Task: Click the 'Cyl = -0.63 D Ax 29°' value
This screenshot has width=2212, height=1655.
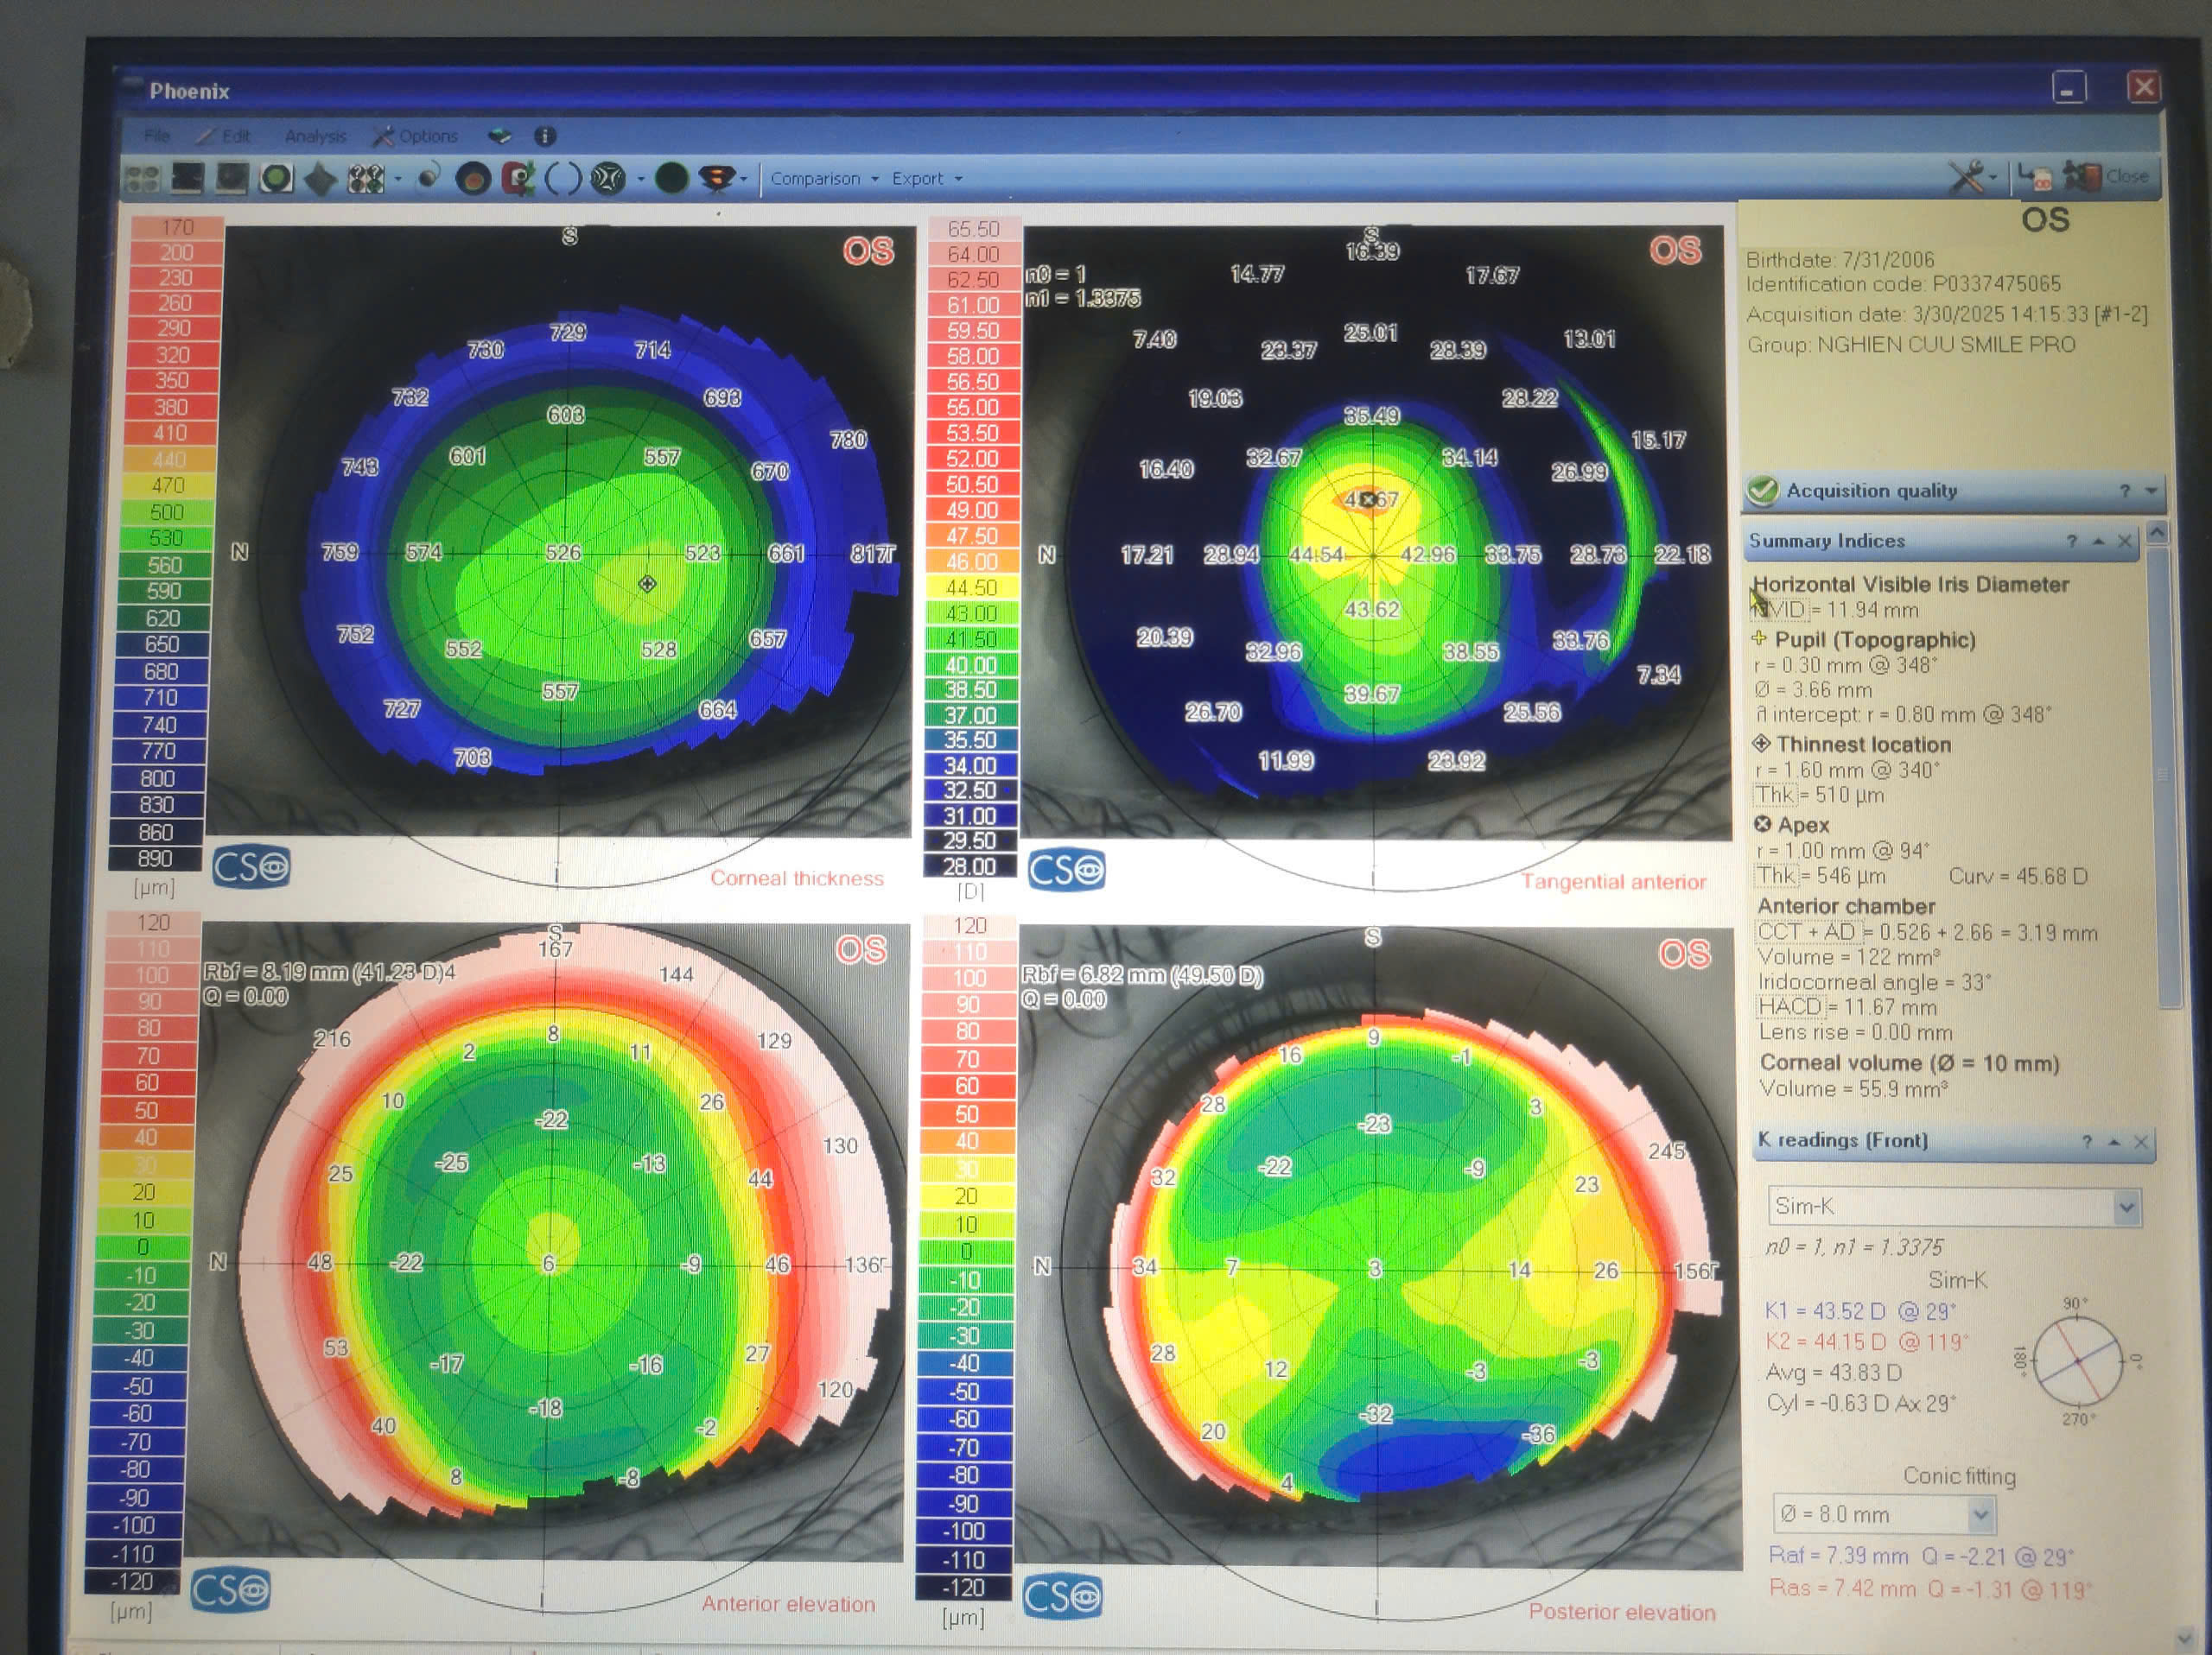Action: (x=1861, y=1403)
